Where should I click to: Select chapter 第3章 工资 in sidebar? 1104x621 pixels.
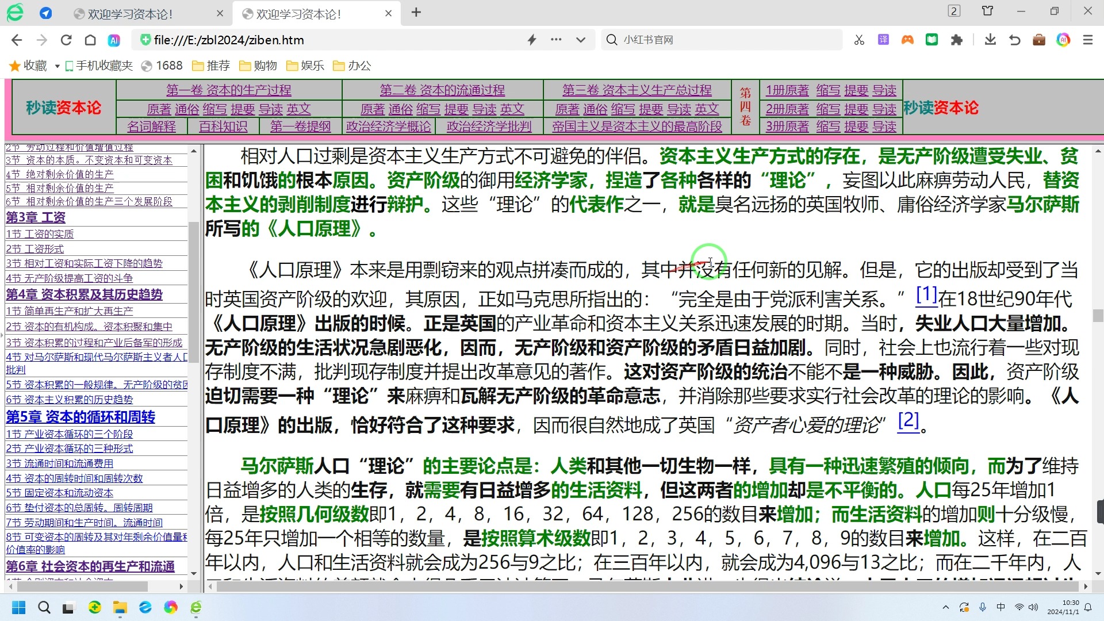coord(36,217)
